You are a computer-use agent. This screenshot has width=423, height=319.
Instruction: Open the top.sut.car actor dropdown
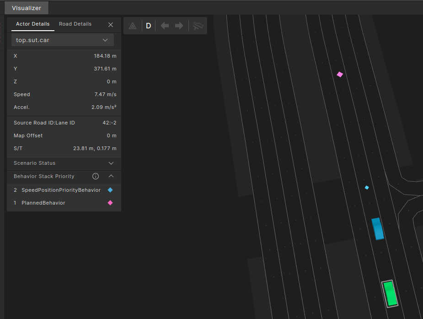[x=63, y=40]
